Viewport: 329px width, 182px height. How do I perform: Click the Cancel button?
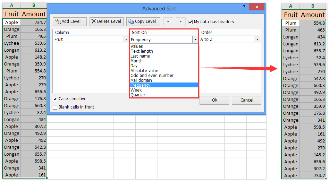point(247,100)
